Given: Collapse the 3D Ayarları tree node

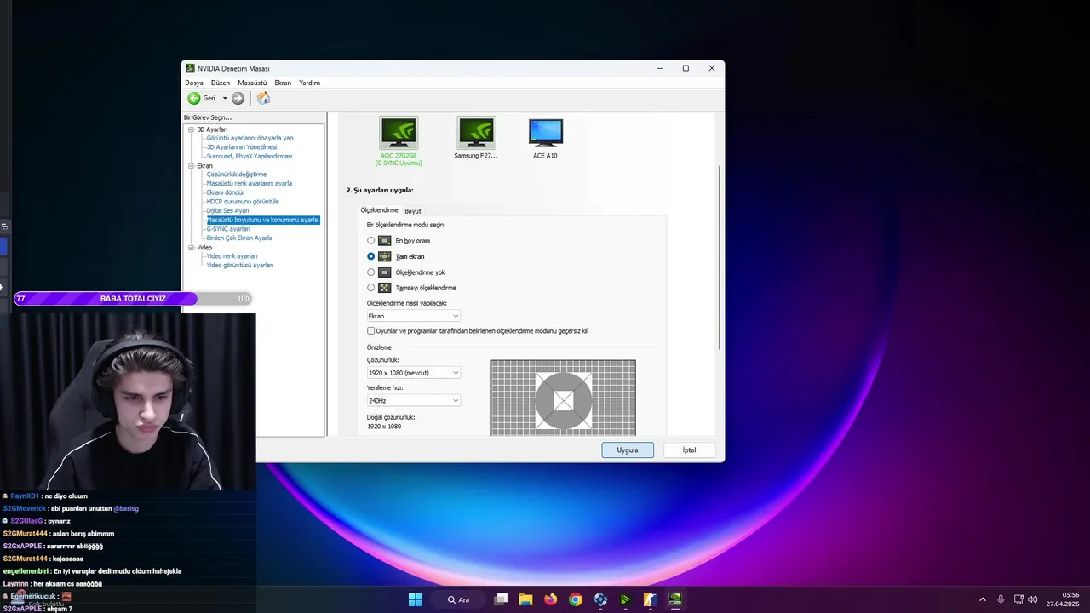Looking at the screenshot, I should tap(192, 129).
